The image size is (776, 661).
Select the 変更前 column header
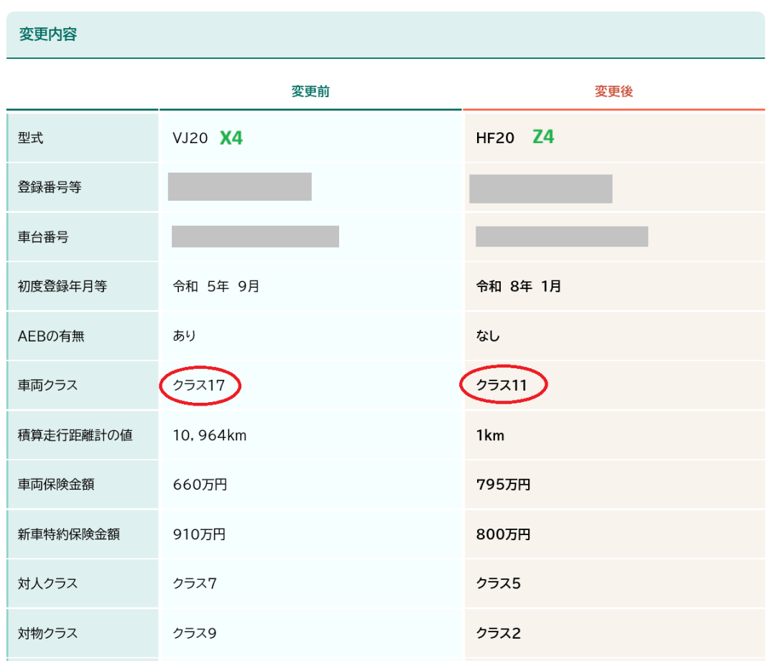pos(310,92)
